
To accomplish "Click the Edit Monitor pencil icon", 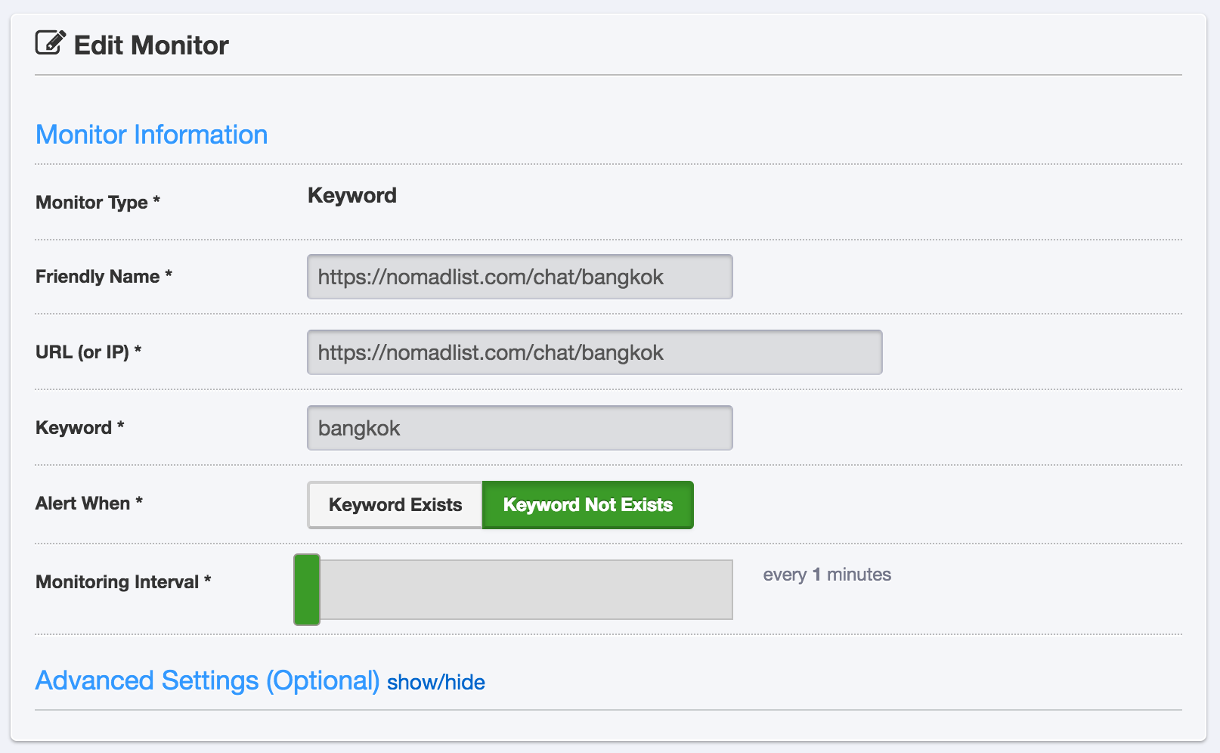I will (x=50, y=43).
